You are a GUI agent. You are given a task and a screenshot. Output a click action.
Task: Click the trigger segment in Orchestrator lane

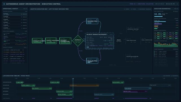click(19, 82)
